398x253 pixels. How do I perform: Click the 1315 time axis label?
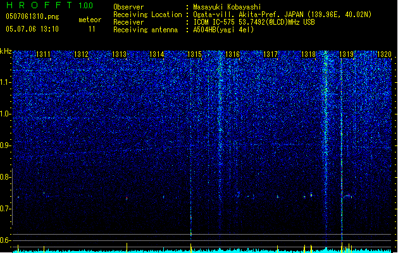pyautogui.click(x=194, y=54)
